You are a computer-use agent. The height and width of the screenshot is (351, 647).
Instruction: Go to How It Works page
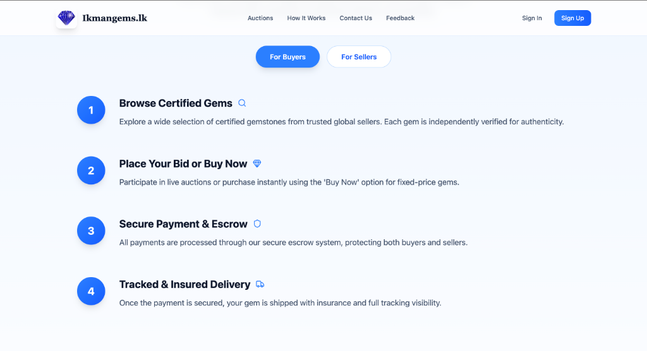click(306, 18)
